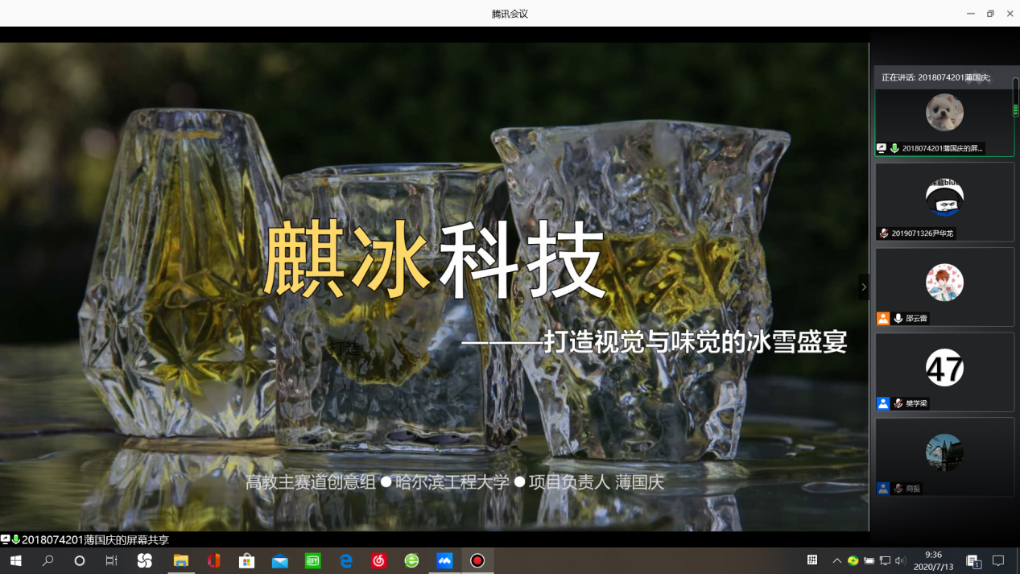
Task: Click the red record app in the taskbar
Action: (477, 560)
